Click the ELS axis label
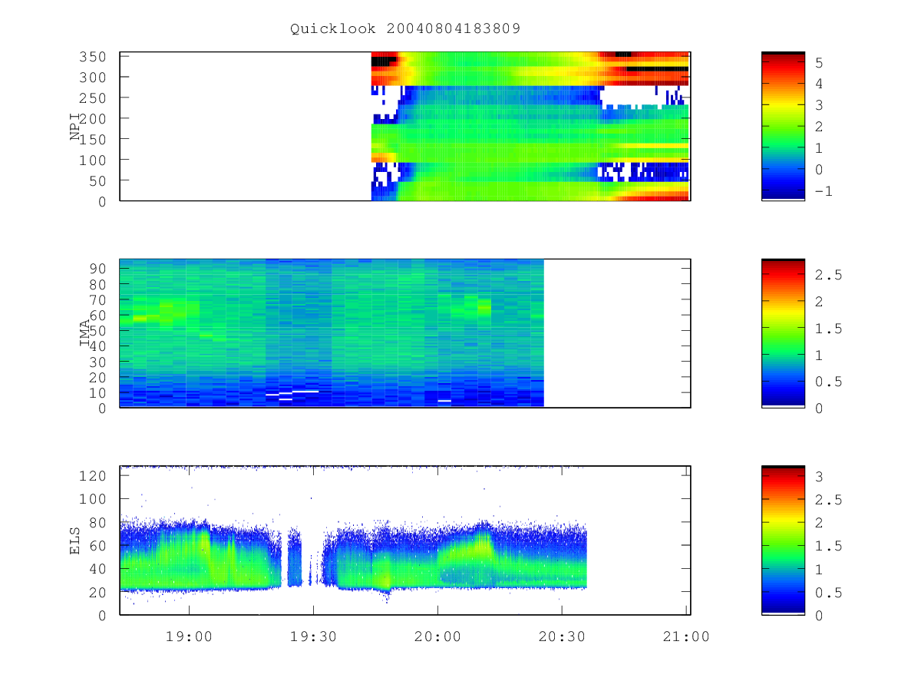Screen dimensions: 921x691 click(75, 541)
